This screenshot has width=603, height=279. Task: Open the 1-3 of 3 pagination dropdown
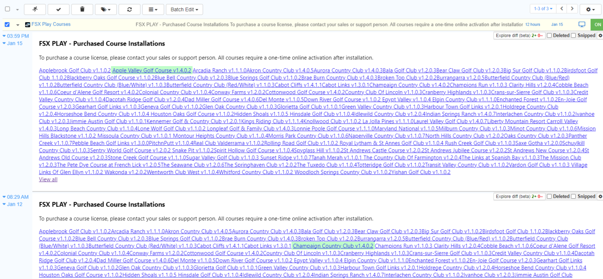[543, 9]
